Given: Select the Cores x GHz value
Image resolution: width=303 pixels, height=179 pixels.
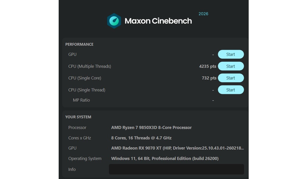Looking at the screenshot, I should (141, 138).
